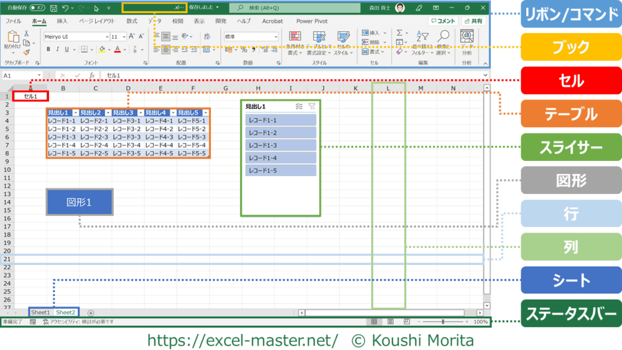622x350 pixels.
Task: Click the 共有 share button
Action: 473,21
